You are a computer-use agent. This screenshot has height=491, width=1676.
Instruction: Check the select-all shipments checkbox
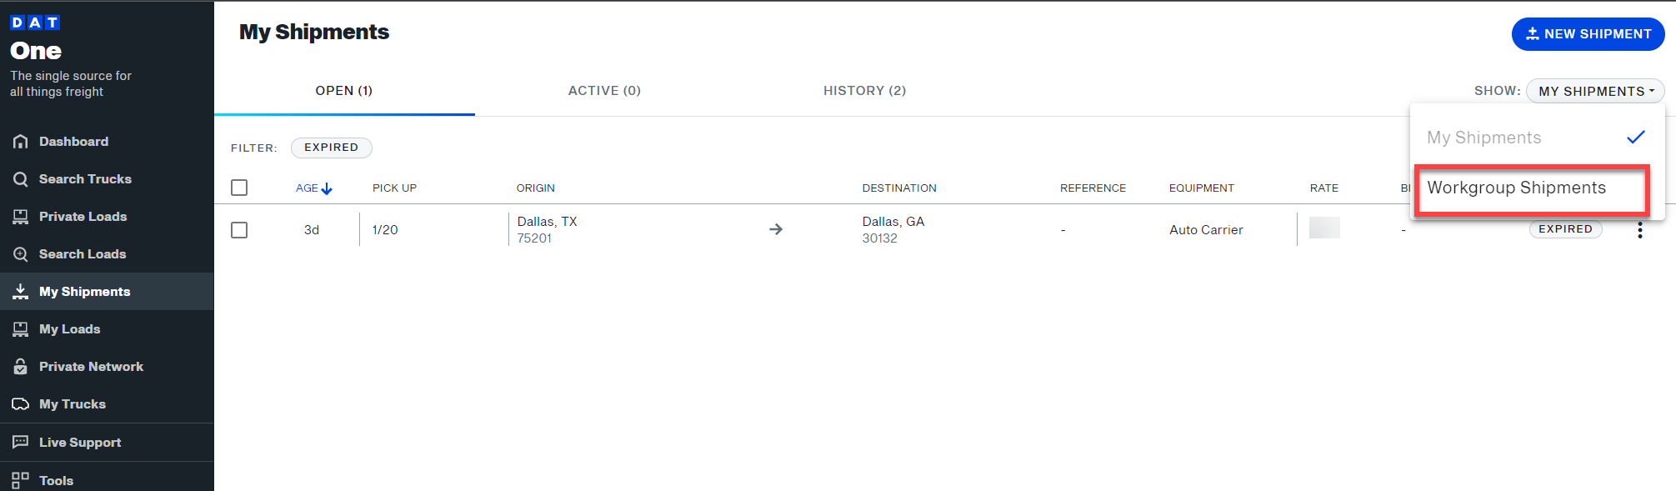coord(239,188)
